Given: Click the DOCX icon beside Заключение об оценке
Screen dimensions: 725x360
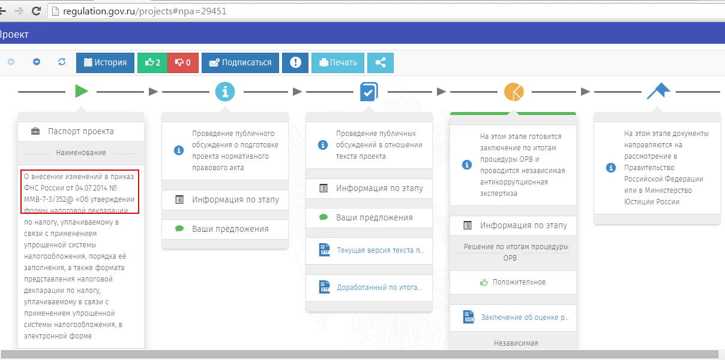Looking at the screenshot, I should (468, 317).
